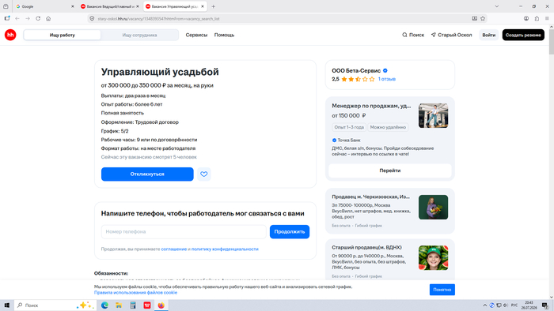554x311 pixels.
Task: Click the sidebar toggle icon left of back arrow
Action: tap(7, 19)
